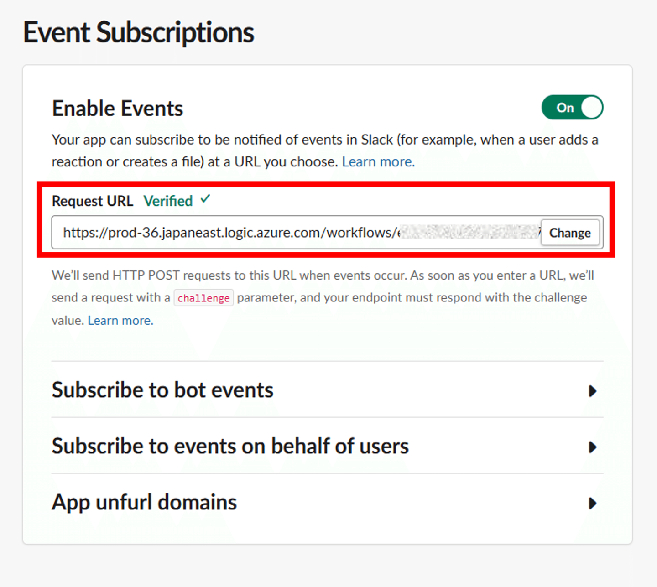The height and width of the screenshot is (587, 657).
Task: Select the Request URL label
Action: (92, 201)
